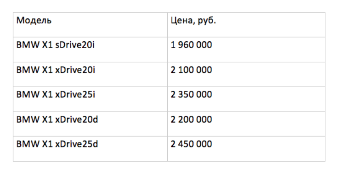Viewport: 340px width, 175px height.
Task: Click the word Цена in header
Action: pyautogui.click(x=183, y=21)
